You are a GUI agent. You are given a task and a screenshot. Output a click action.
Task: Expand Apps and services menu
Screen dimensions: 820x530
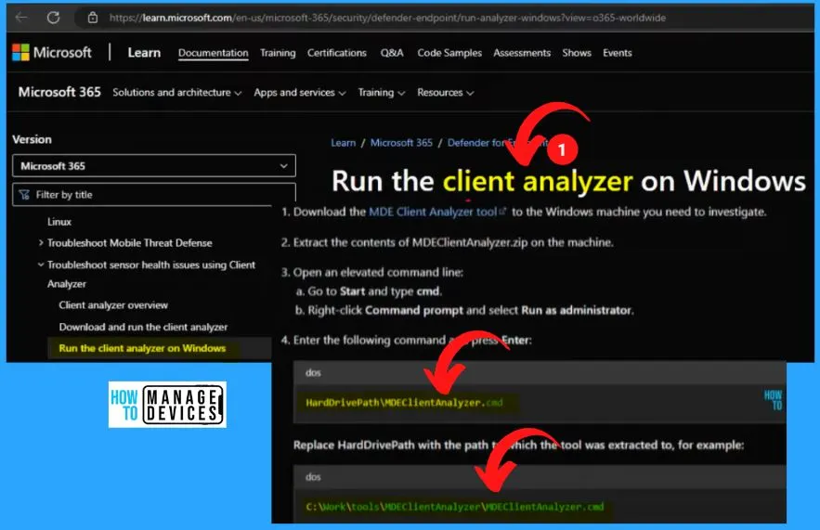(300, 93)
